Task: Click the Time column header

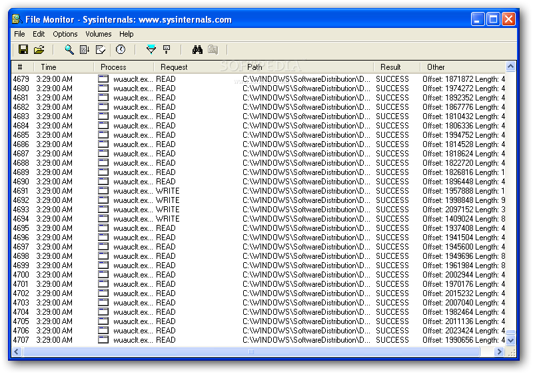Action: coord(63,67)
